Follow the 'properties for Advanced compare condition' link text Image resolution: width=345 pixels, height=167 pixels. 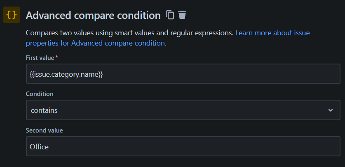(96, 43)
